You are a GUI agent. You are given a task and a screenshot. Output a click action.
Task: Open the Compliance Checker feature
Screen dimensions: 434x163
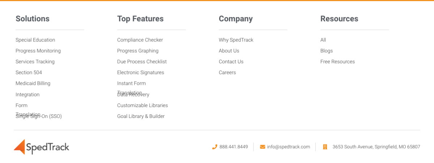(140, 40)
